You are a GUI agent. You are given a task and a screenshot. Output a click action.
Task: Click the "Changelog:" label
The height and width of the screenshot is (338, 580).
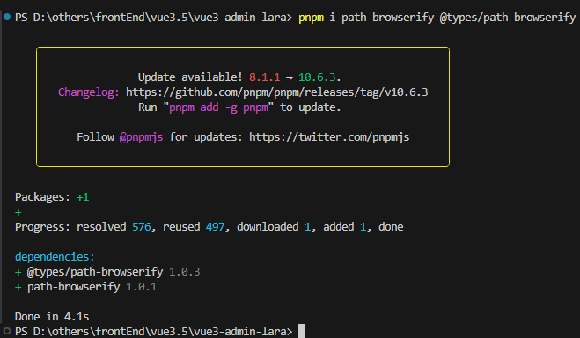pos(89,92)
